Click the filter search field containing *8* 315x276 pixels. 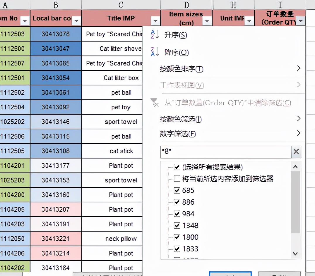(x=226, y=152)
